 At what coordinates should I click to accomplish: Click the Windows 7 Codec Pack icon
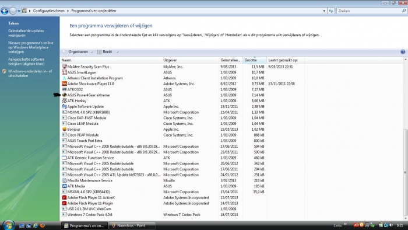[64, 215]
